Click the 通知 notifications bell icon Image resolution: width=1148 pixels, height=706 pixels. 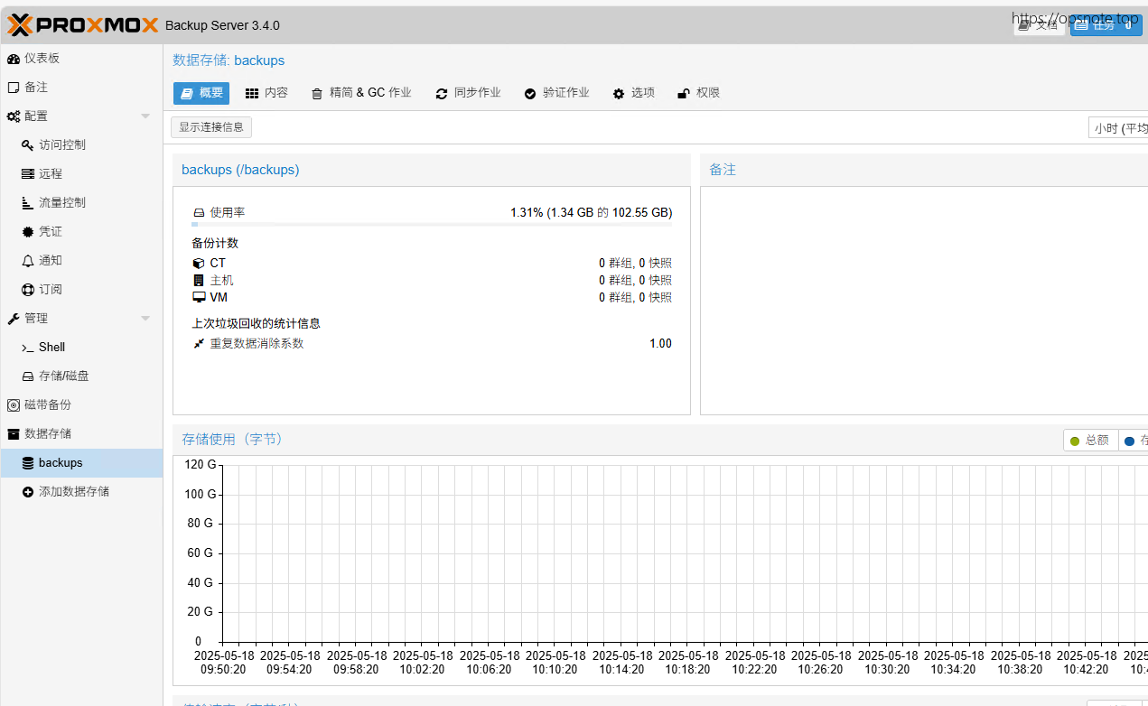[x=28, y=261]
